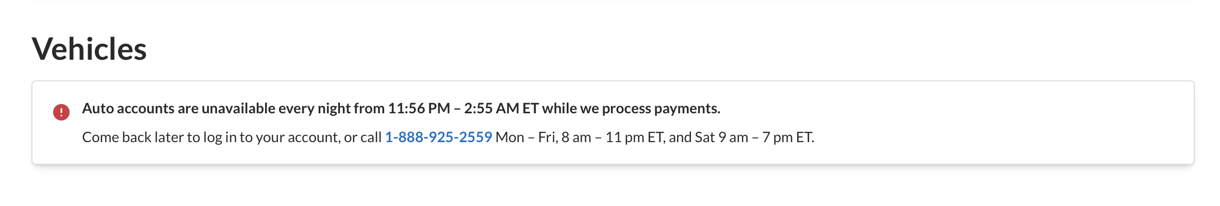This screenshot has width=1220, height=206.
Task: Click the "and Sat" text
Action: (691, 137)
